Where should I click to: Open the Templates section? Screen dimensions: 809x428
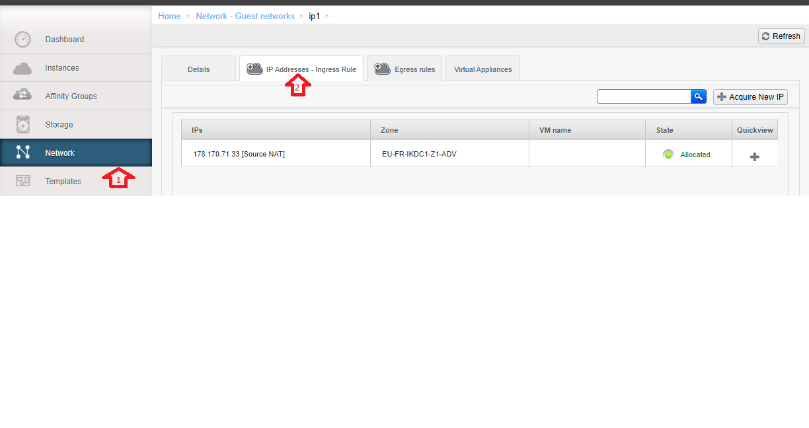pyautogui.click(x=75, y=181)
